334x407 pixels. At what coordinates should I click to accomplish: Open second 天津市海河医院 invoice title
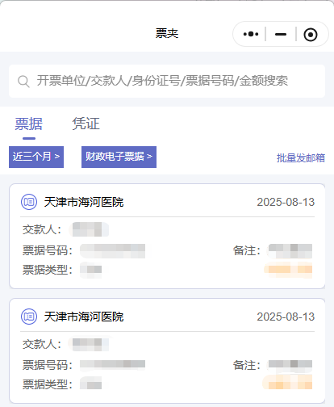[84, 317]
